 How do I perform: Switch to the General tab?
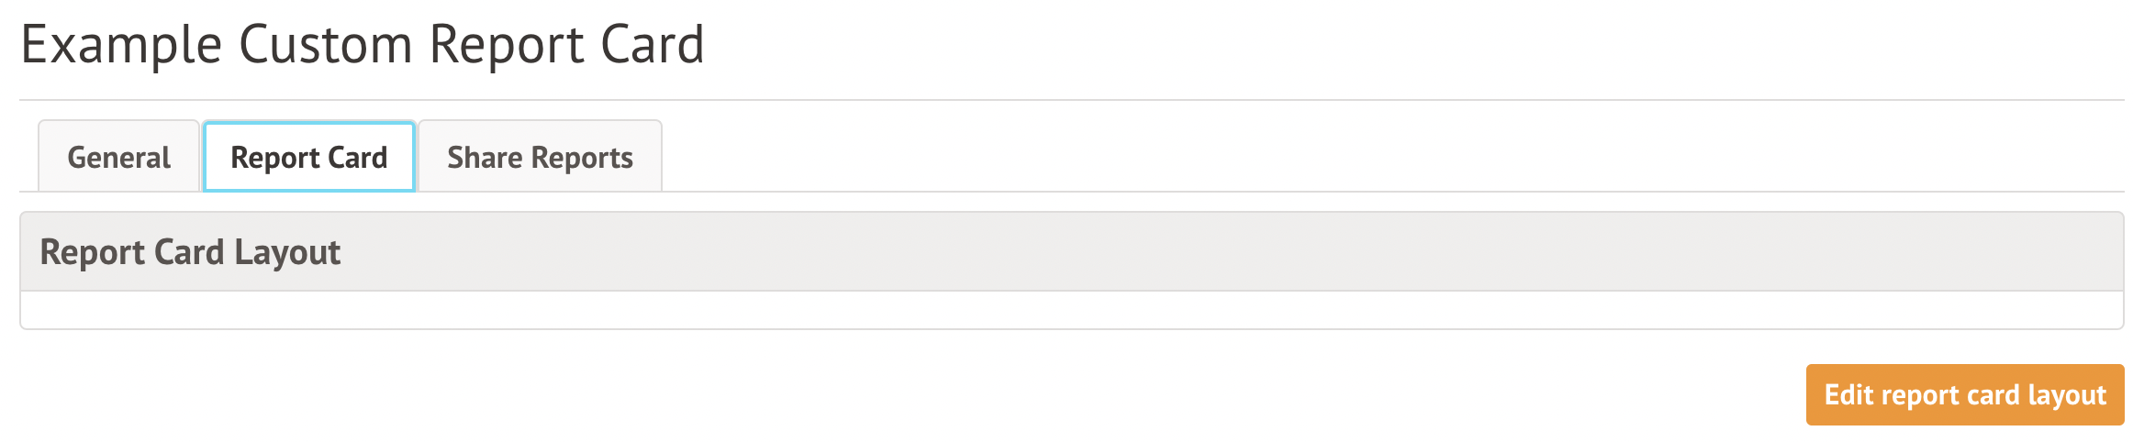coord(118,157)
